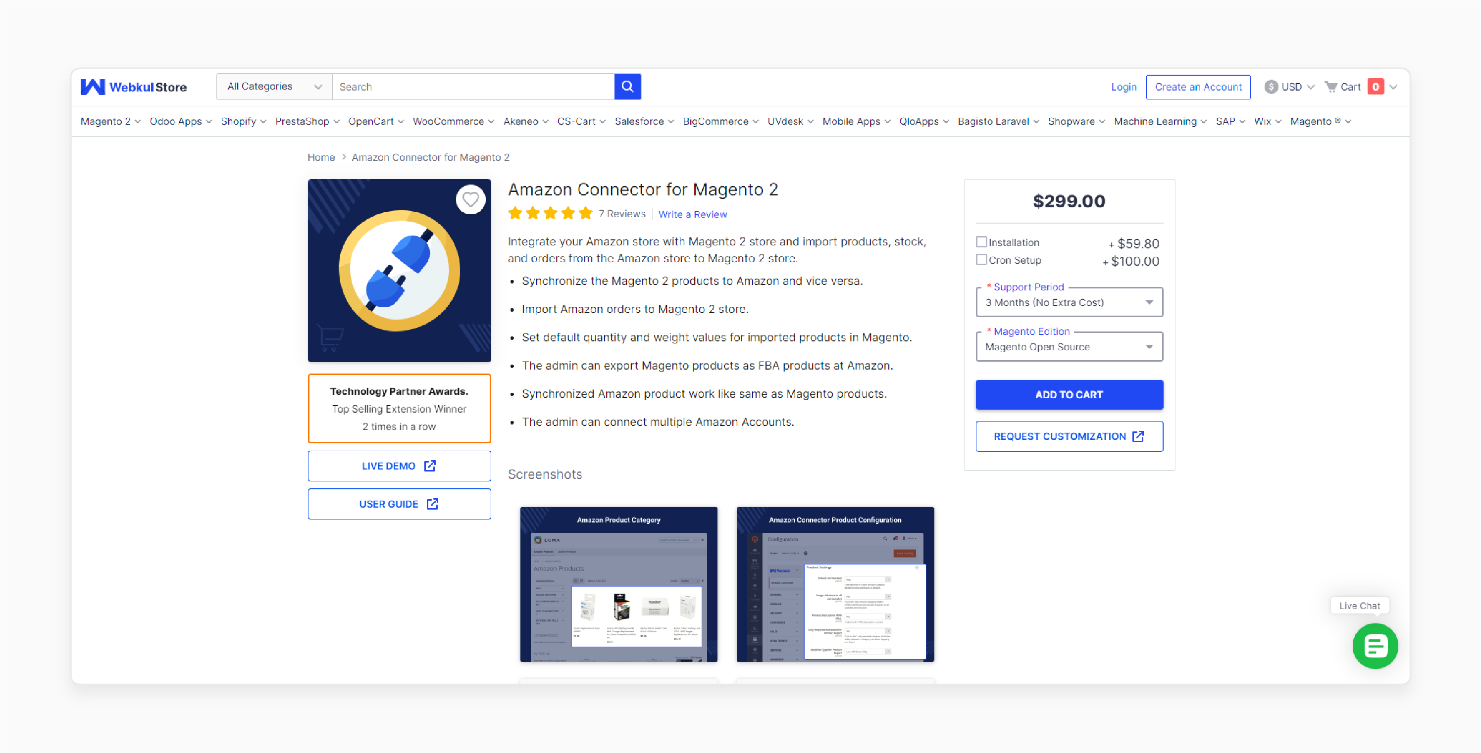
Task: Click the shopping cart icon
Action: [1330, 87]
